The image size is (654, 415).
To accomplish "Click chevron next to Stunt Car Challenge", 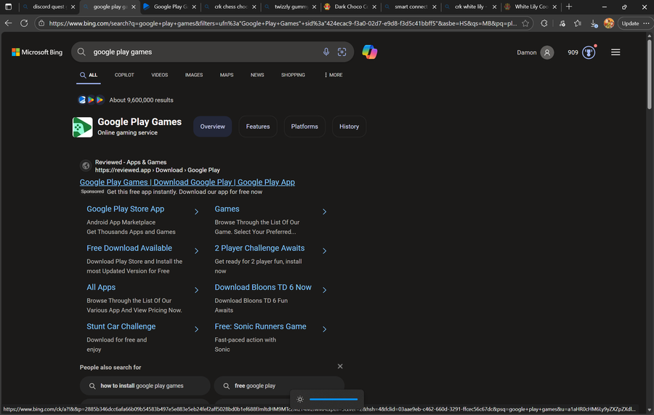I will pos(196,329).
